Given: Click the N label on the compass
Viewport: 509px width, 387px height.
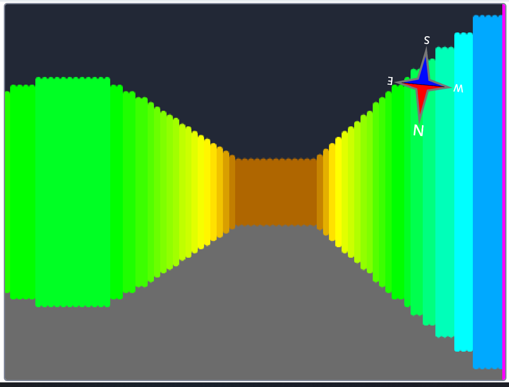Looking at the screenshot, I should click(418, 131).
